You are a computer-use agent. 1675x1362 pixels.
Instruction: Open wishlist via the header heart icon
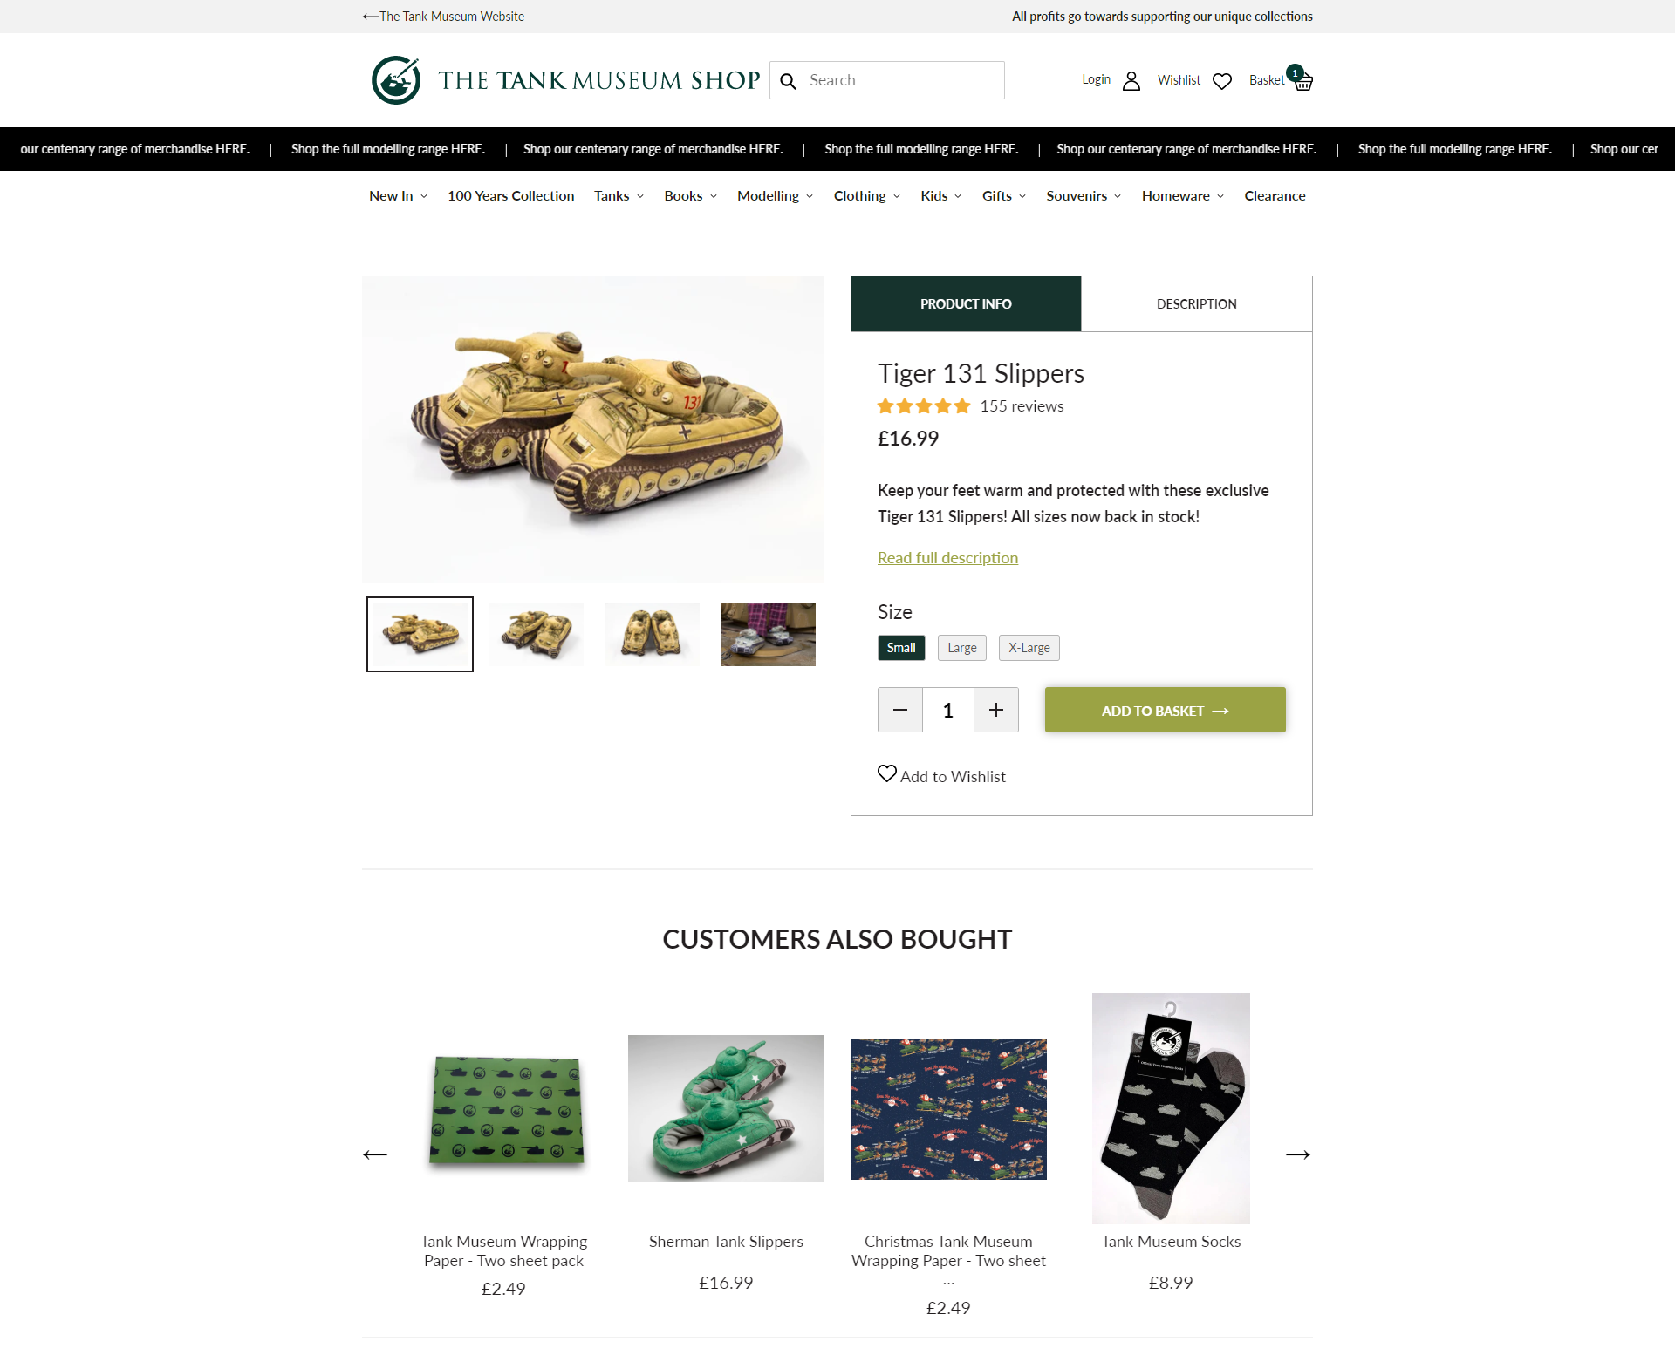coord(1222,81)
